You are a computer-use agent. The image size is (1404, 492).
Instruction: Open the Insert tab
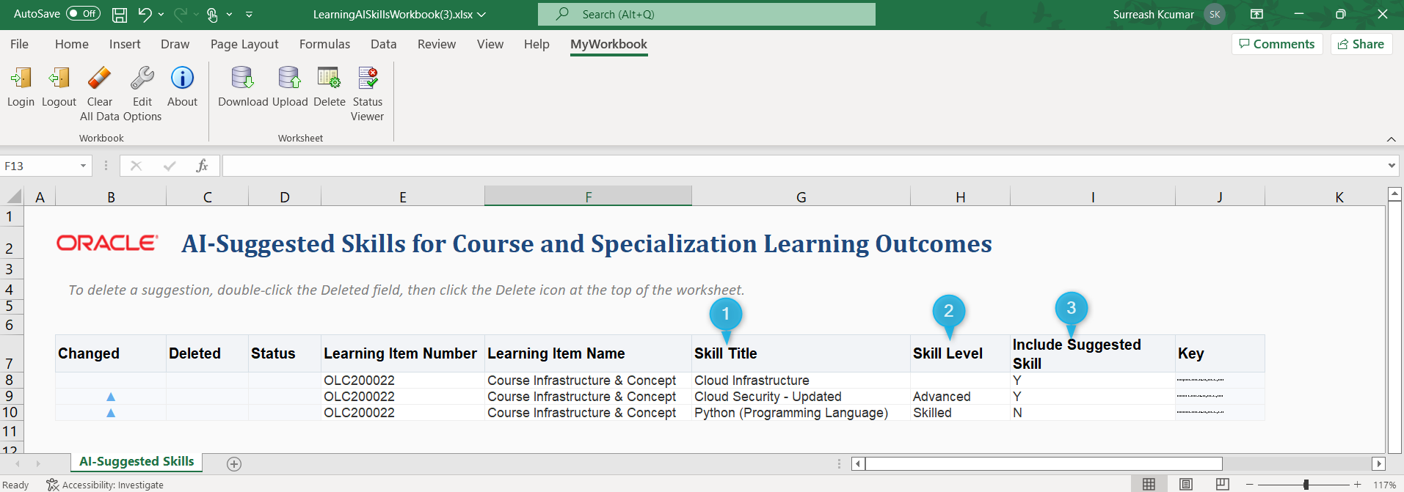tap(125, 44)
